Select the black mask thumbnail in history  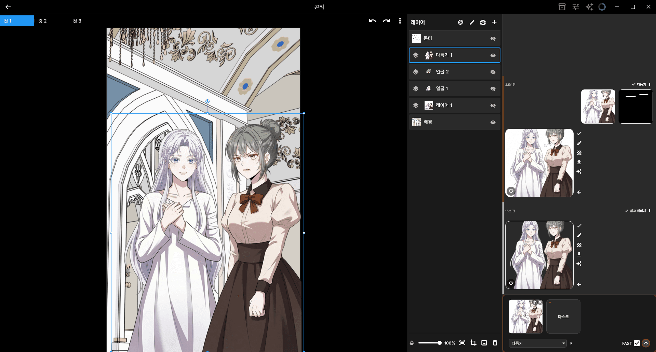635,107
